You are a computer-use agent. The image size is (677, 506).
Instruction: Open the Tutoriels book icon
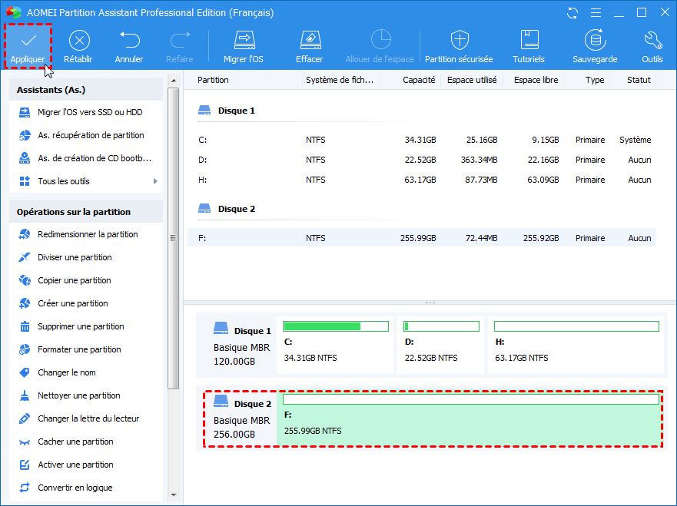coord(529,40)
